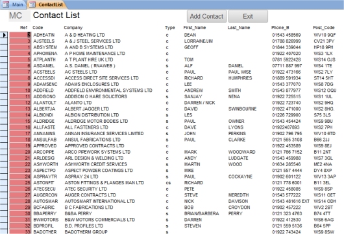Image resolution: width=344 pixels, height=234 pixels.
Task: Click post code ME2 4NA
Action: pyautogui.click(x=323, y=164)
